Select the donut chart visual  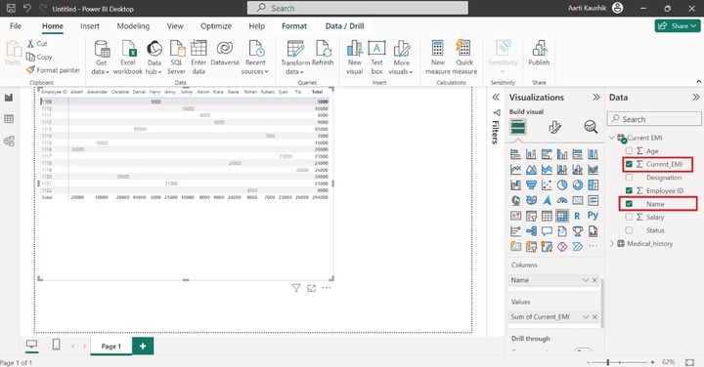point(578,185)
